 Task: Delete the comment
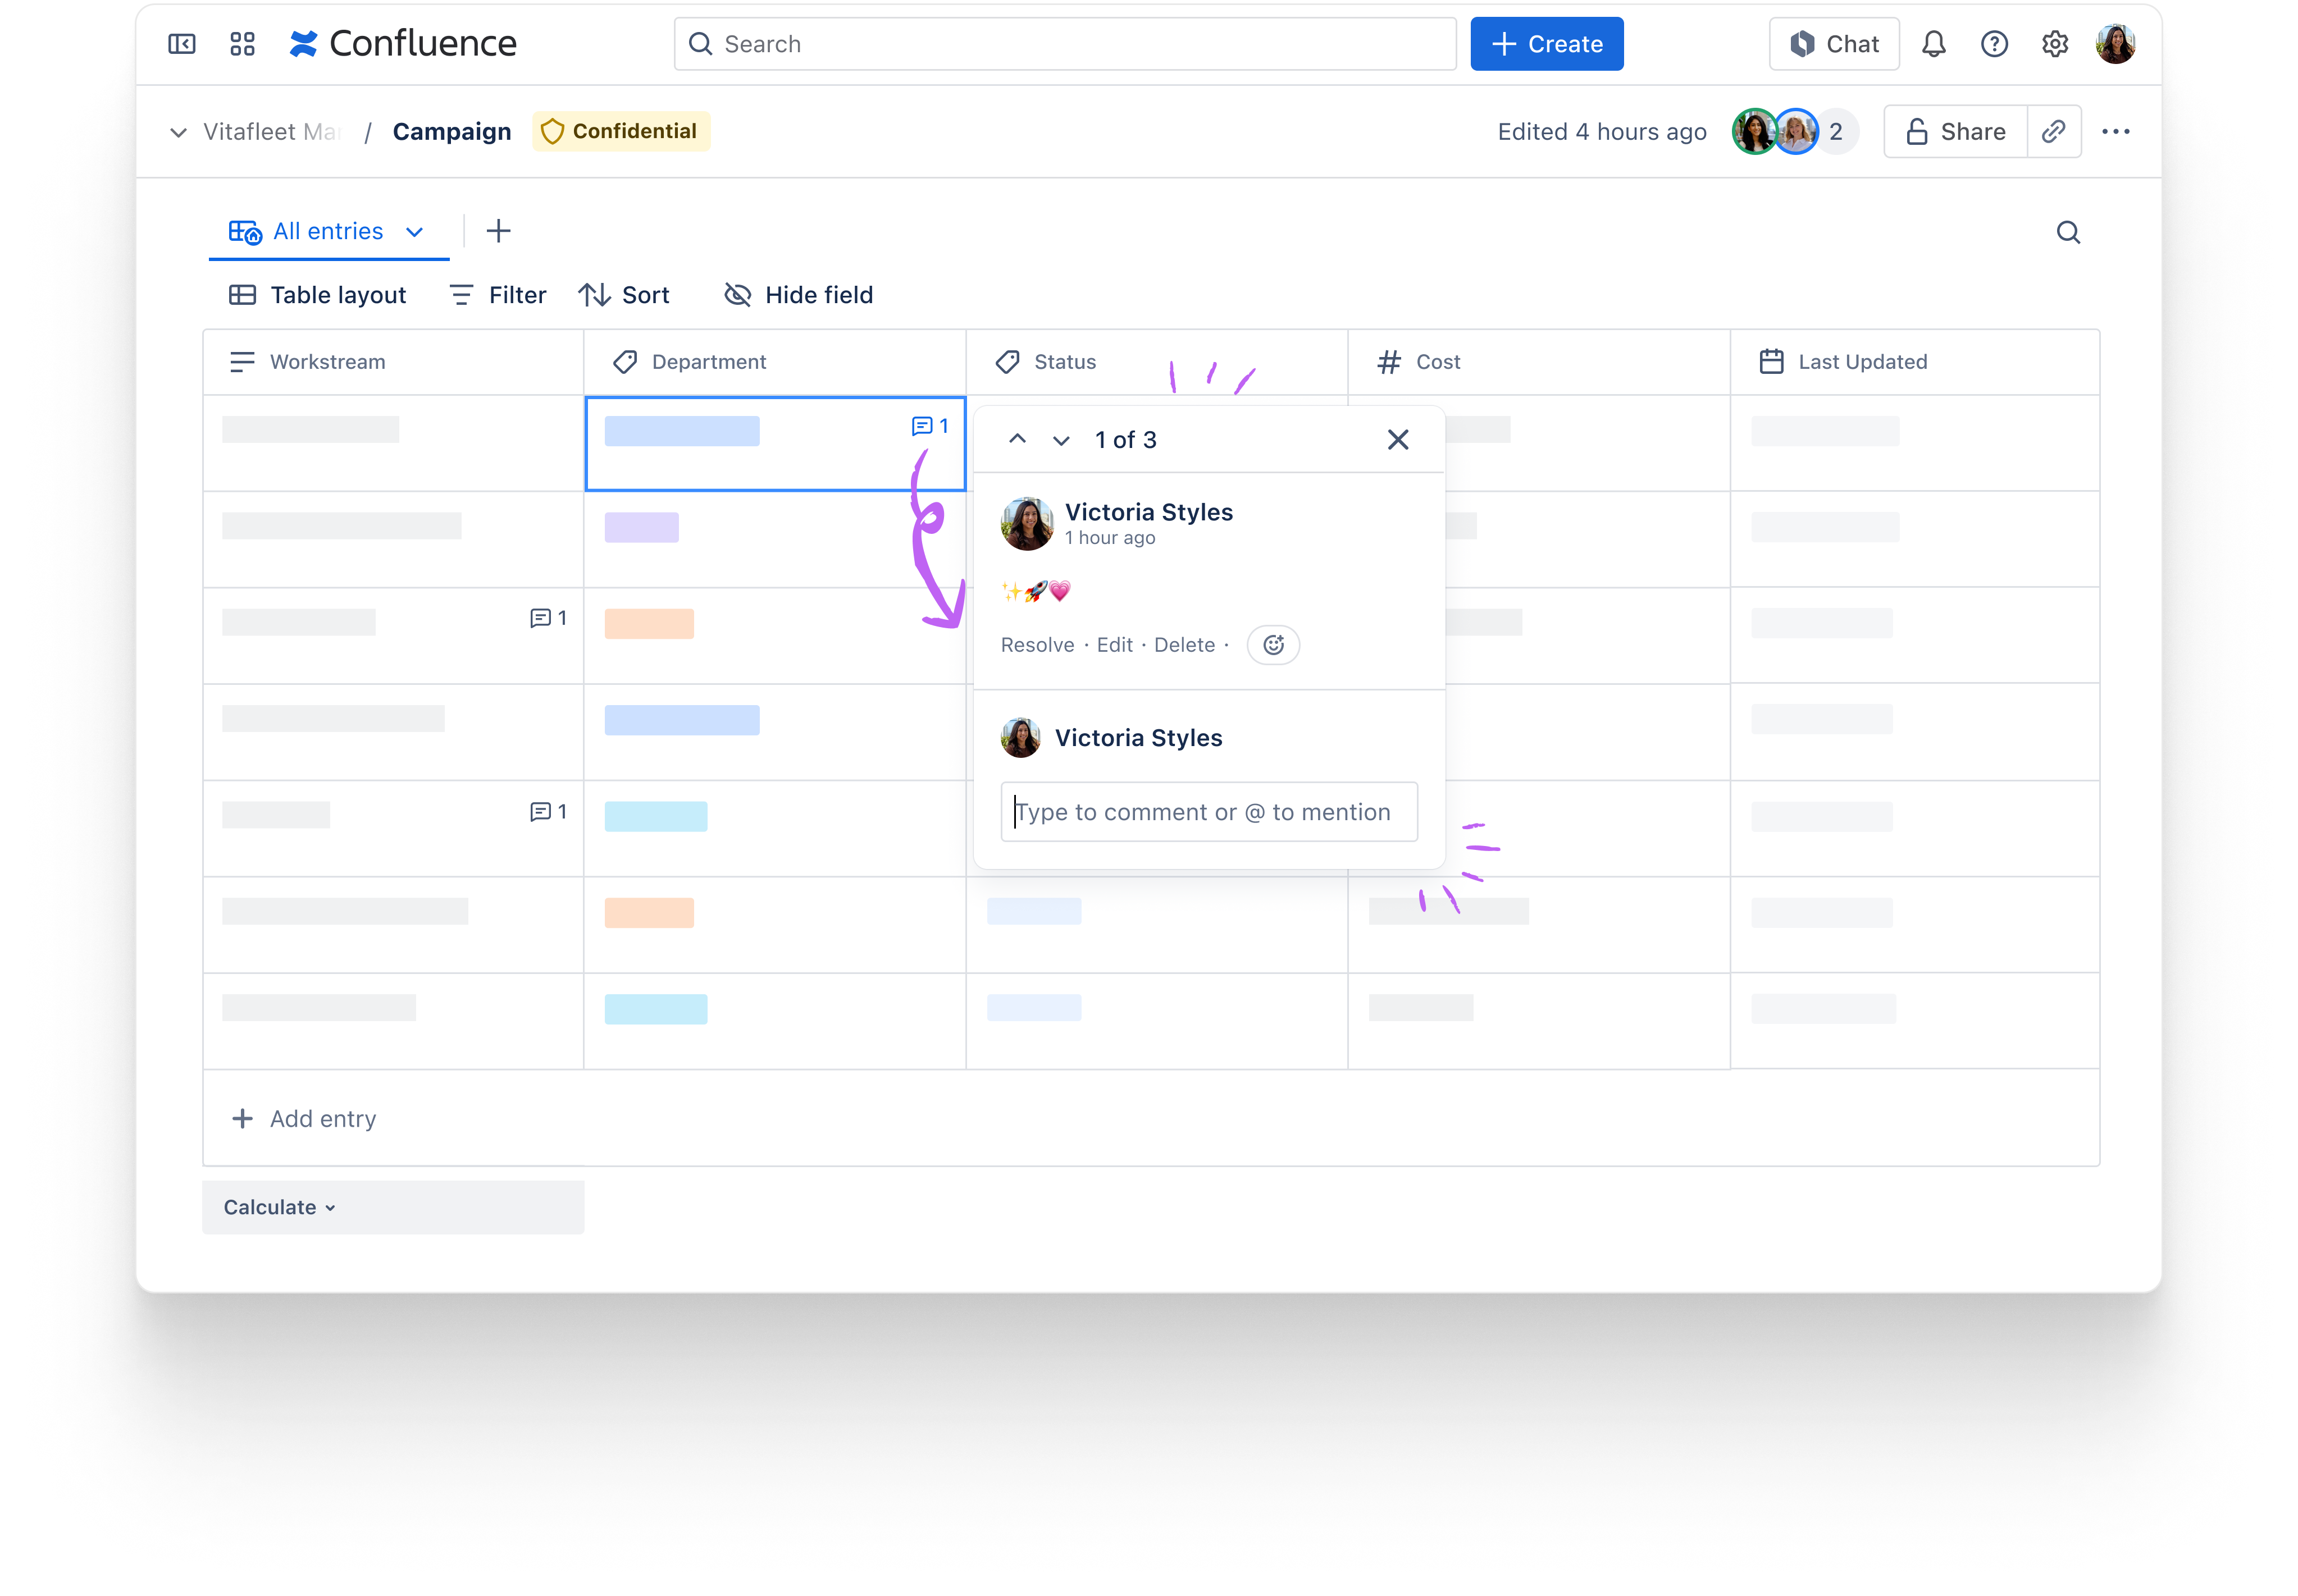1183,645
